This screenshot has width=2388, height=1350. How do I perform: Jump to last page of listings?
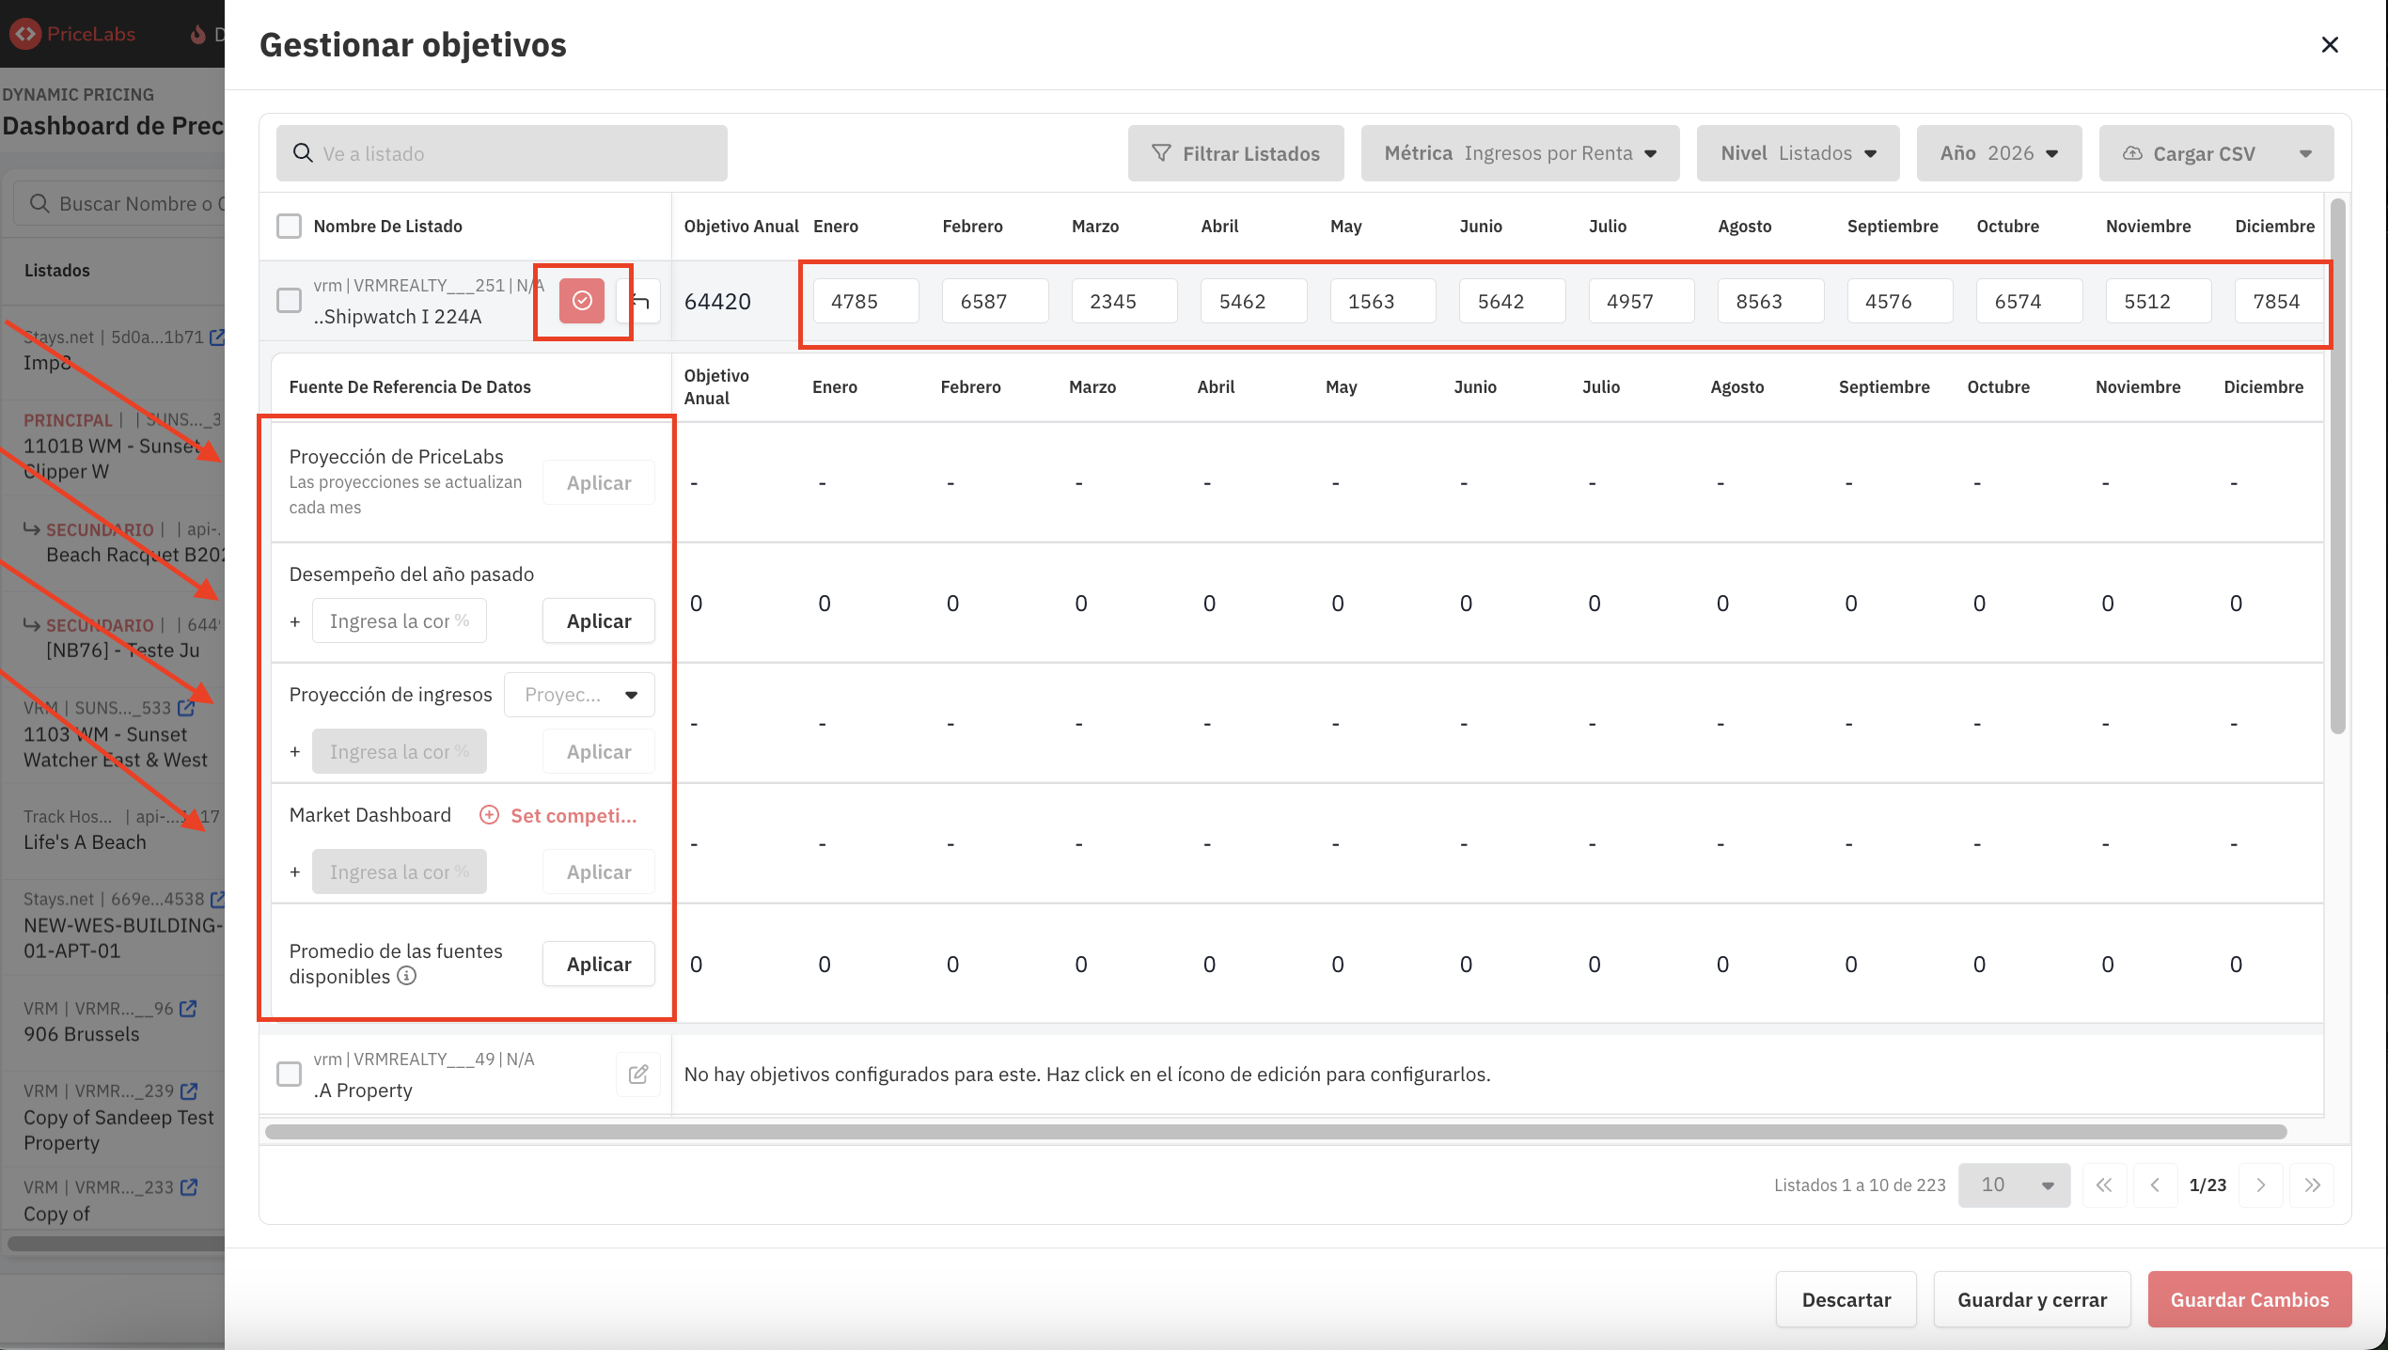(2312, 1185)
